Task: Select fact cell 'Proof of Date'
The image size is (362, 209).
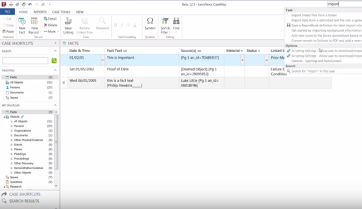Action: (x=142, y=71)
